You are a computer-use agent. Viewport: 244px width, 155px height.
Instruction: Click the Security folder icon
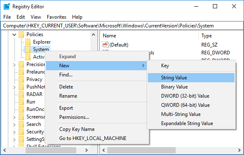(x=21, y=132)
